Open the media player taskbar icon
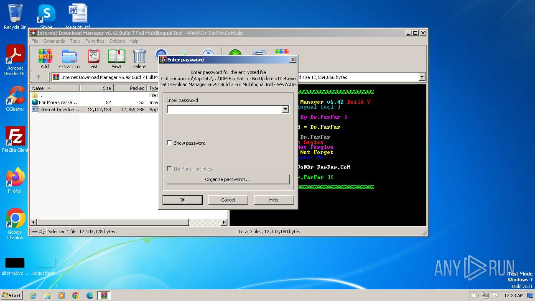This screenshot has height=301, width=535. [61, 296]
